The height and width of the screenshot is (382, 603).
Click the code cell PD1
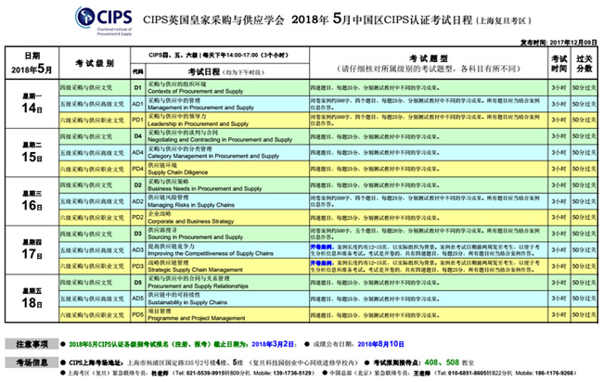pyautogui.click(x=138, y=120)
